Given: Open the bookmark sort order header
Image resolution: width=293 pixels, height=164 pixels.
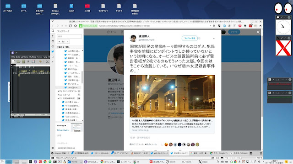Looking at the screenshot, I should pyautogui.click(x=69, y=47).
